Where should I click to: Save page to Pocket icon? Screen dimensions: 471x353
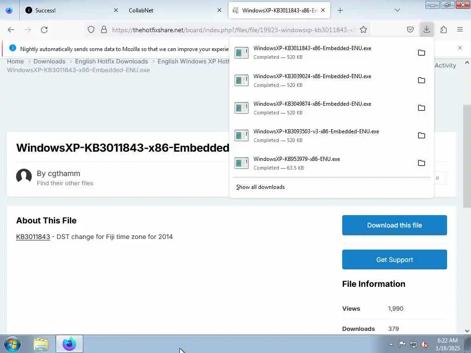pyautogui.click(x=410, y=29)
